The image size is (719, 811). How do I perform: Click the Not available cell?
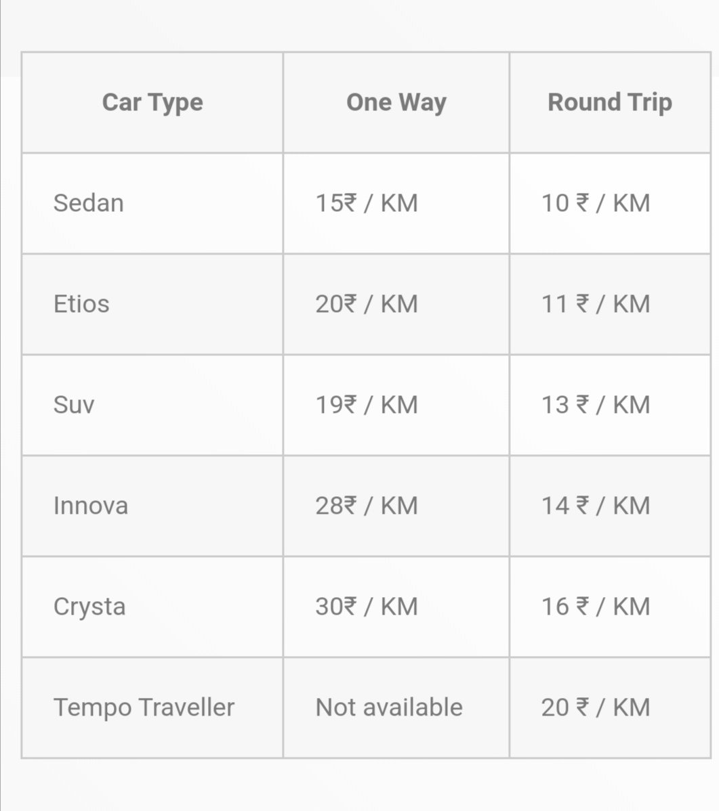pos(396,707)
